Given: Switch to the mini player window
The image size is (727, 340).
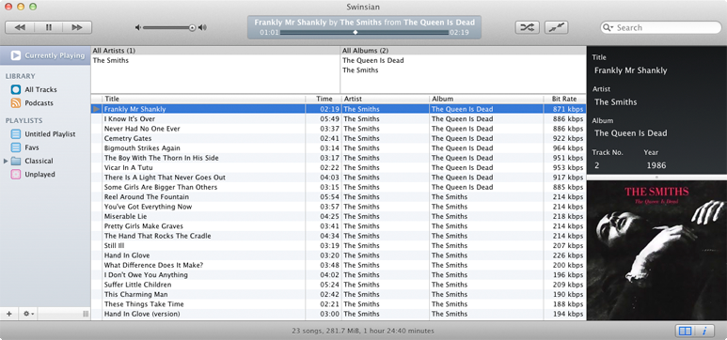Looking at the screenshot, I should (556, 27).
